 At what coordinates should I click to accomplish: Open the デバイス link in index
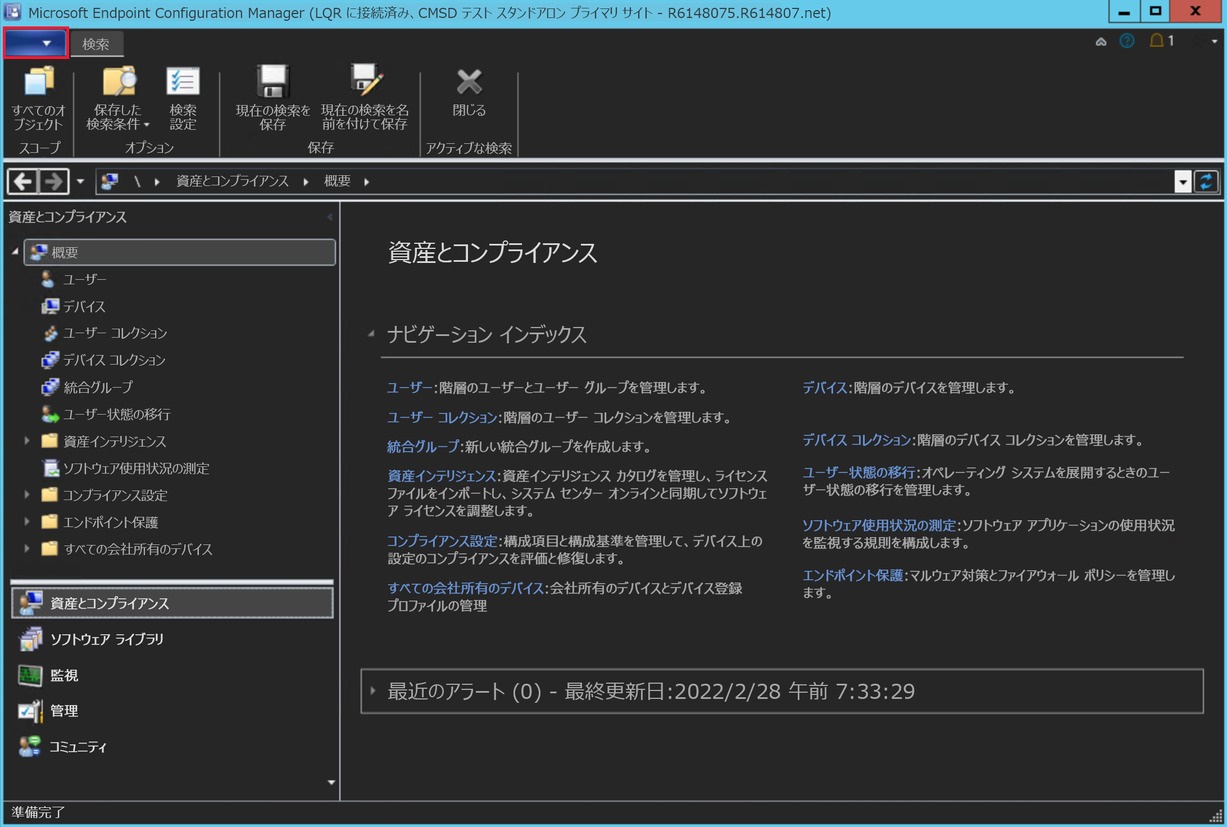tap(825, 388)
